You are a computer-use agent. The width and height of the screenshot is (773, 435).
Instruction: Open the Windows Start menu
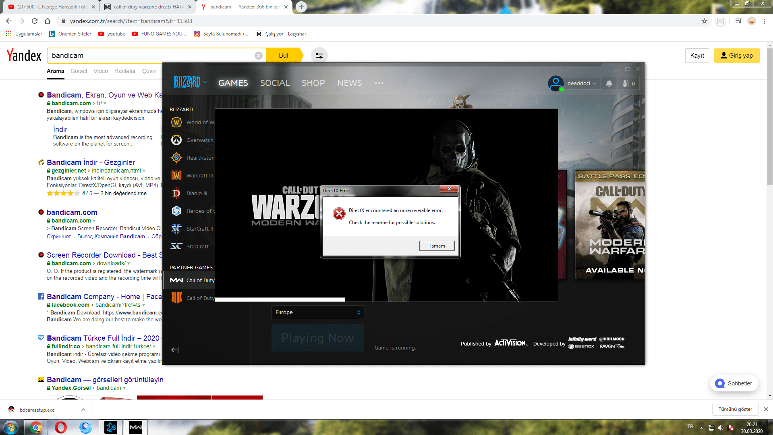[x=11, y=427]
